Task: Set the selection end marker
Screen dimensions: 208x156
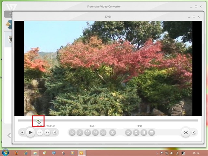Action: [x=95, y=132]
